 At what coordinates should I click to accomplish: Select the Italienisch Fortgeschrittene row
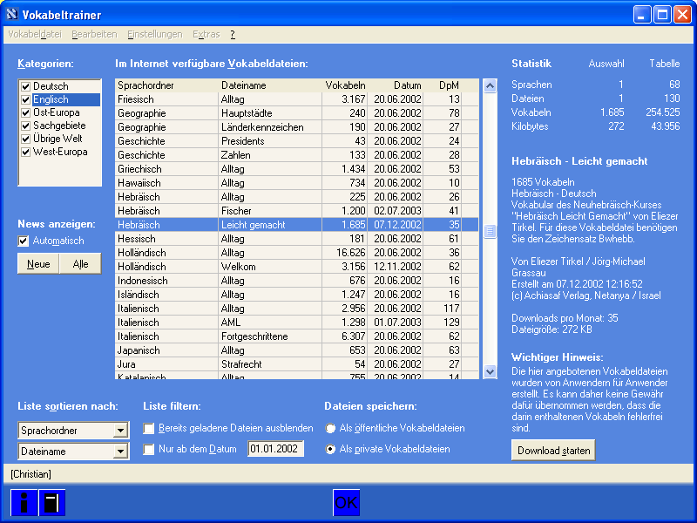pos(296,336)
